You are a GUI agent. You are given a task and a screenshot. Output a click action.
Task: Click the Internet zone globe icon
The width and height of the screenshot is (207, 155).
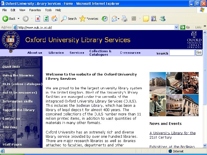point(170,151)
